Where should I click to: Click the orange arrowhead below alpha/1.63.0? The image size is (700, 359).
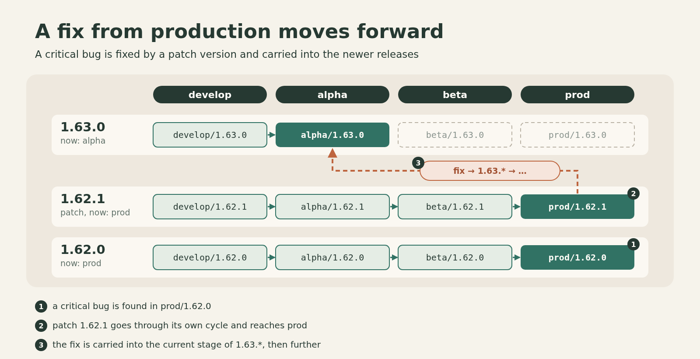click(x=332, y=153)
